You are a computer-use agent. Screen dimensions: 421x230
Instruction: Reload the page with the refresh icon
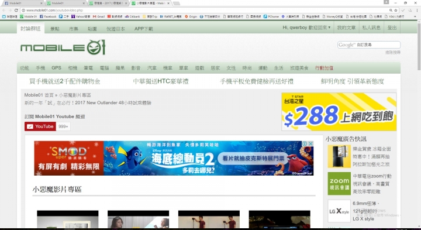(x=16, y=10)
